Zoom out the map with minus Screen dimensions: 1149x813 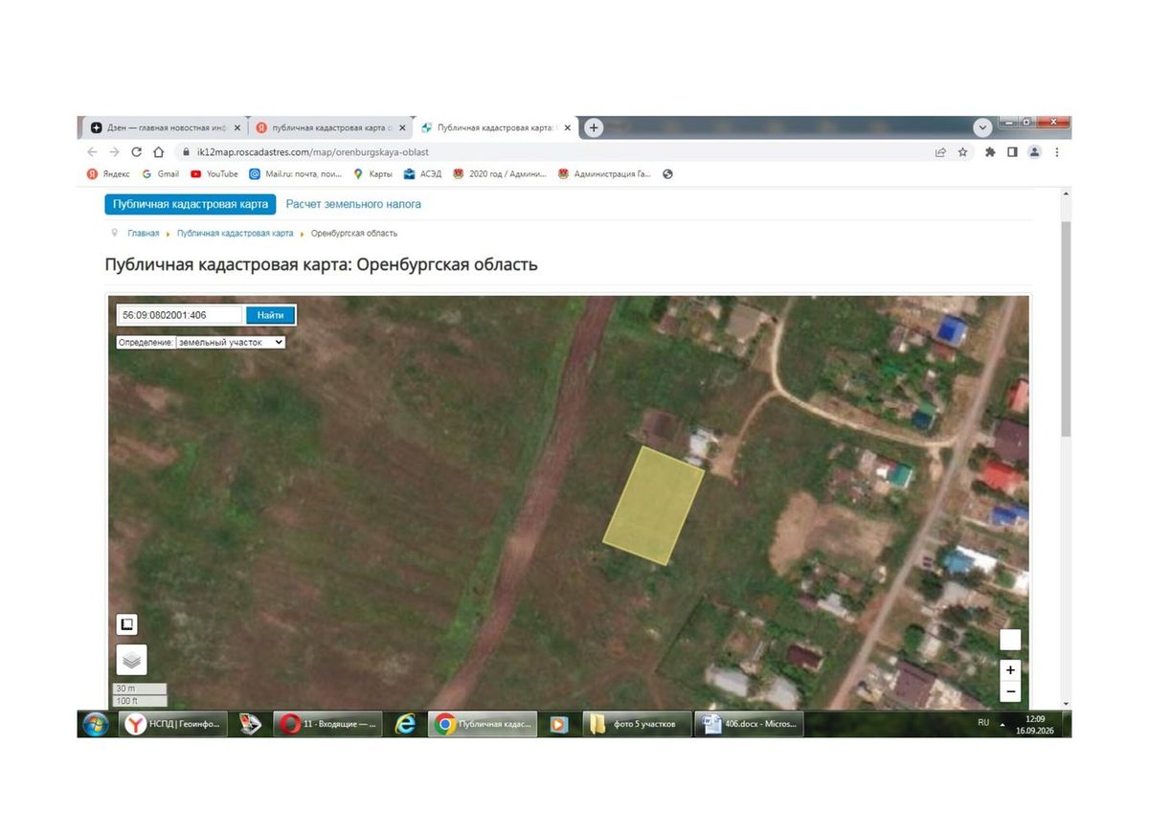[x=1010, y=691]
